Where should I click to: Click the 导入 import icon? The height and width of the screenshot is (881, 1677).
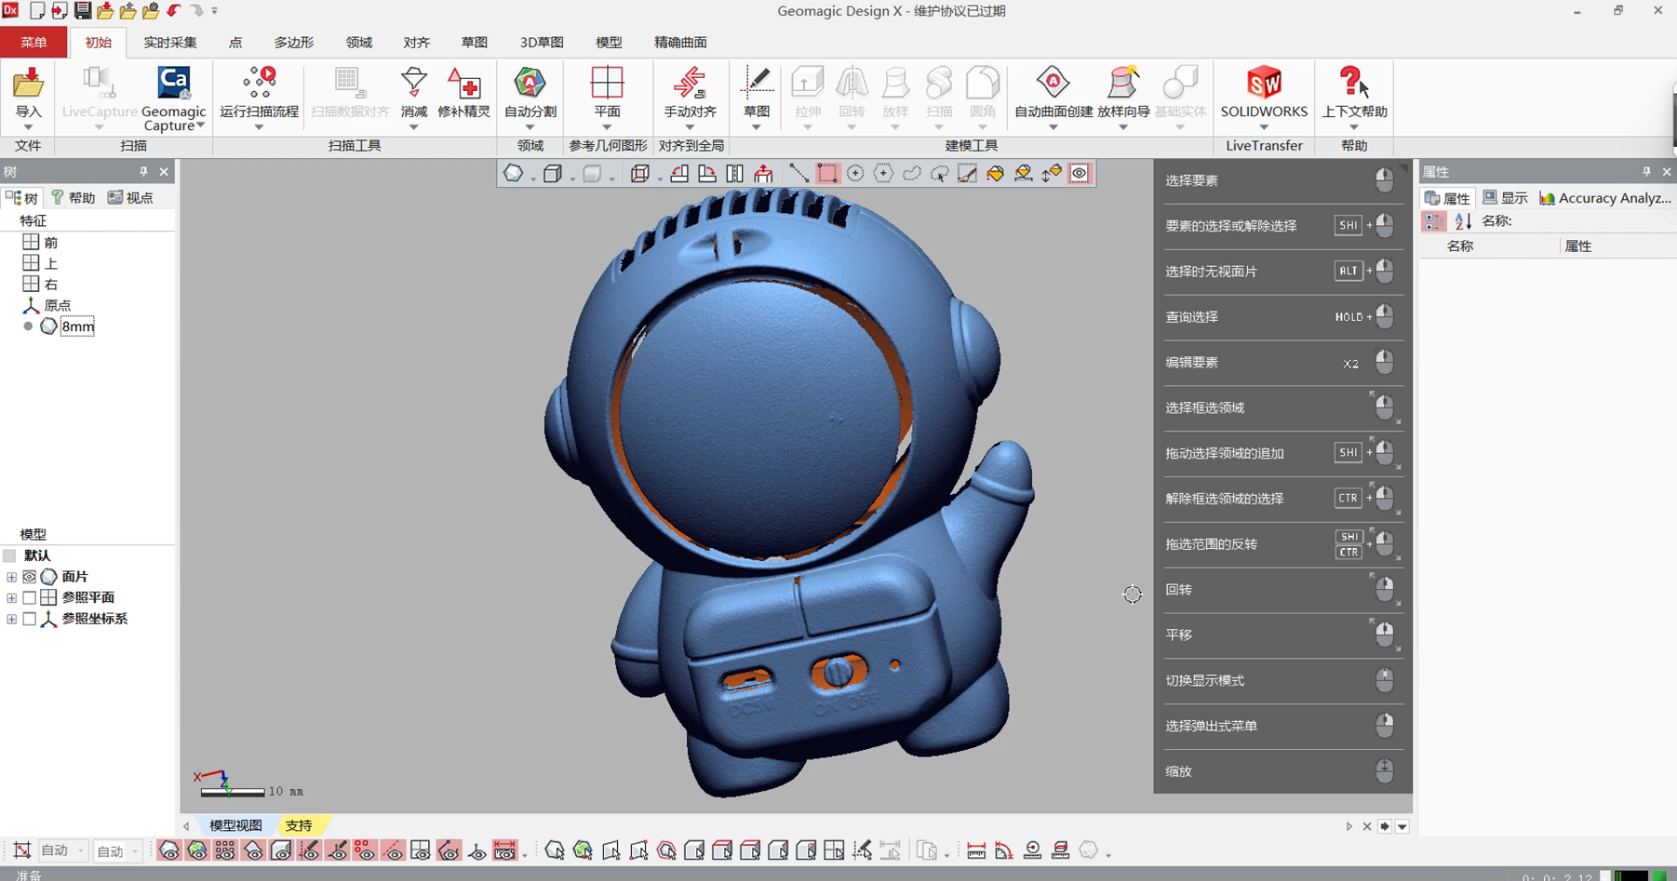28,84
